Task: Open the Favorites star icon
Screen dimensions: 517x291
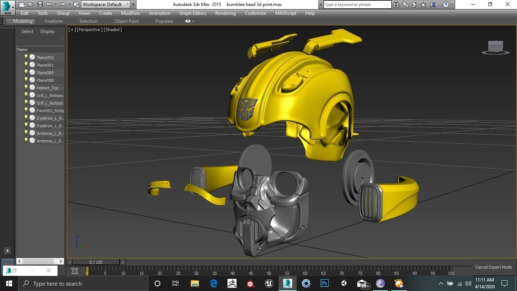Action: click(x=424, y=5)
